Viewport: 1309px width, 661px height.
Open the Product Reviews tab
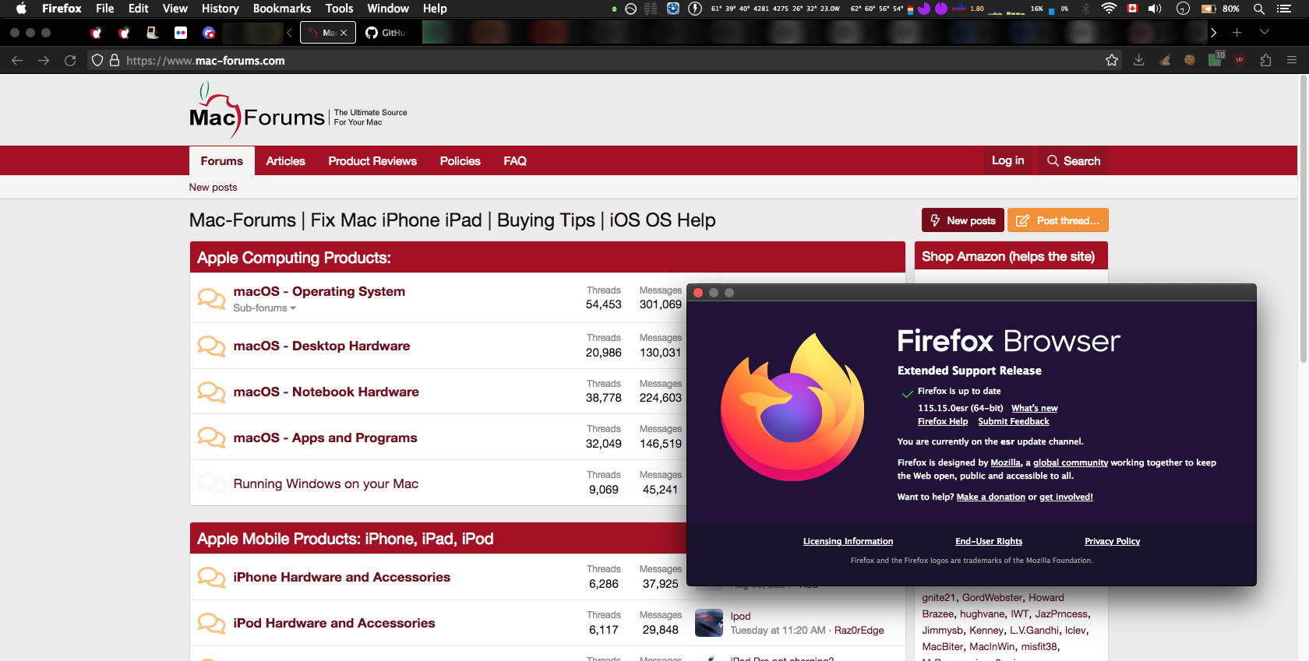tap(372, 161)
